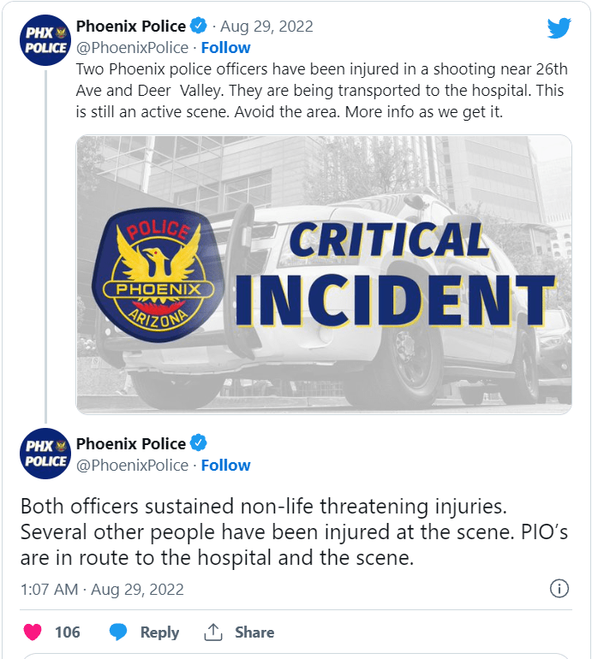Open Phoenix Police name on first tweet
592x659 pixels.
(x=130, y=26)
